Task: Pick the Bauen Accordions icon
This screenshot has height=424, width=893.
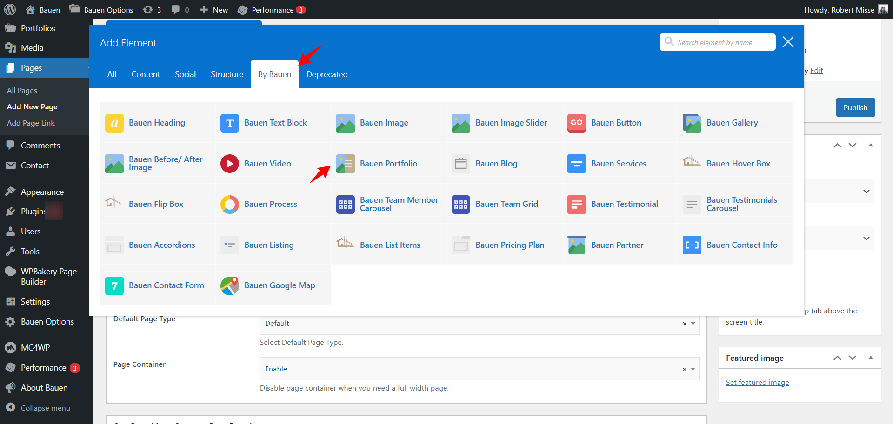Action: point(114,245)
